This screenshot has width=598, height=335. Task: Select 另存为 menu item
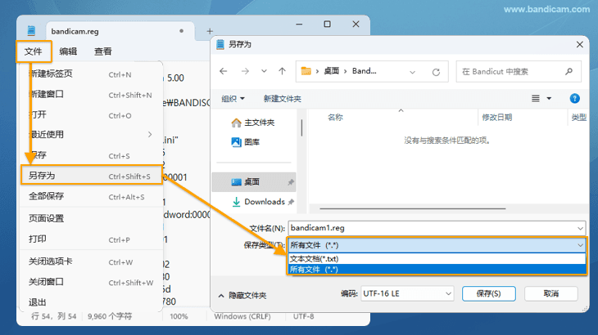92,176
